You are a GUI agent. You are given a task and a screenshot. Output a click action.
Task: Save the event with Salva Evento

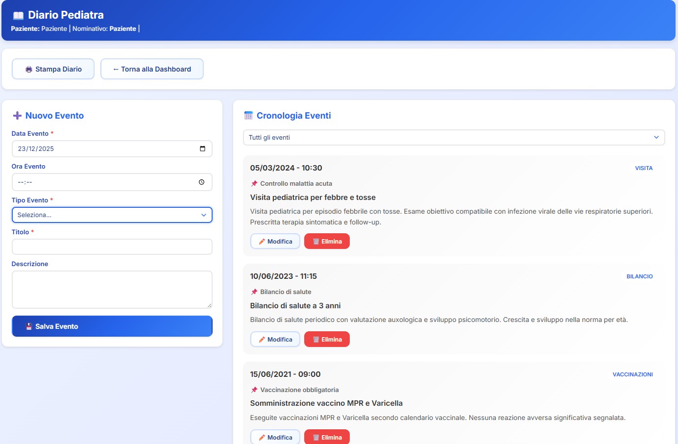[x=112, y=326]
